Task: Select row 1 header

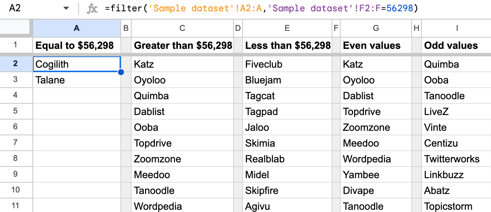Action: point(16,45)
